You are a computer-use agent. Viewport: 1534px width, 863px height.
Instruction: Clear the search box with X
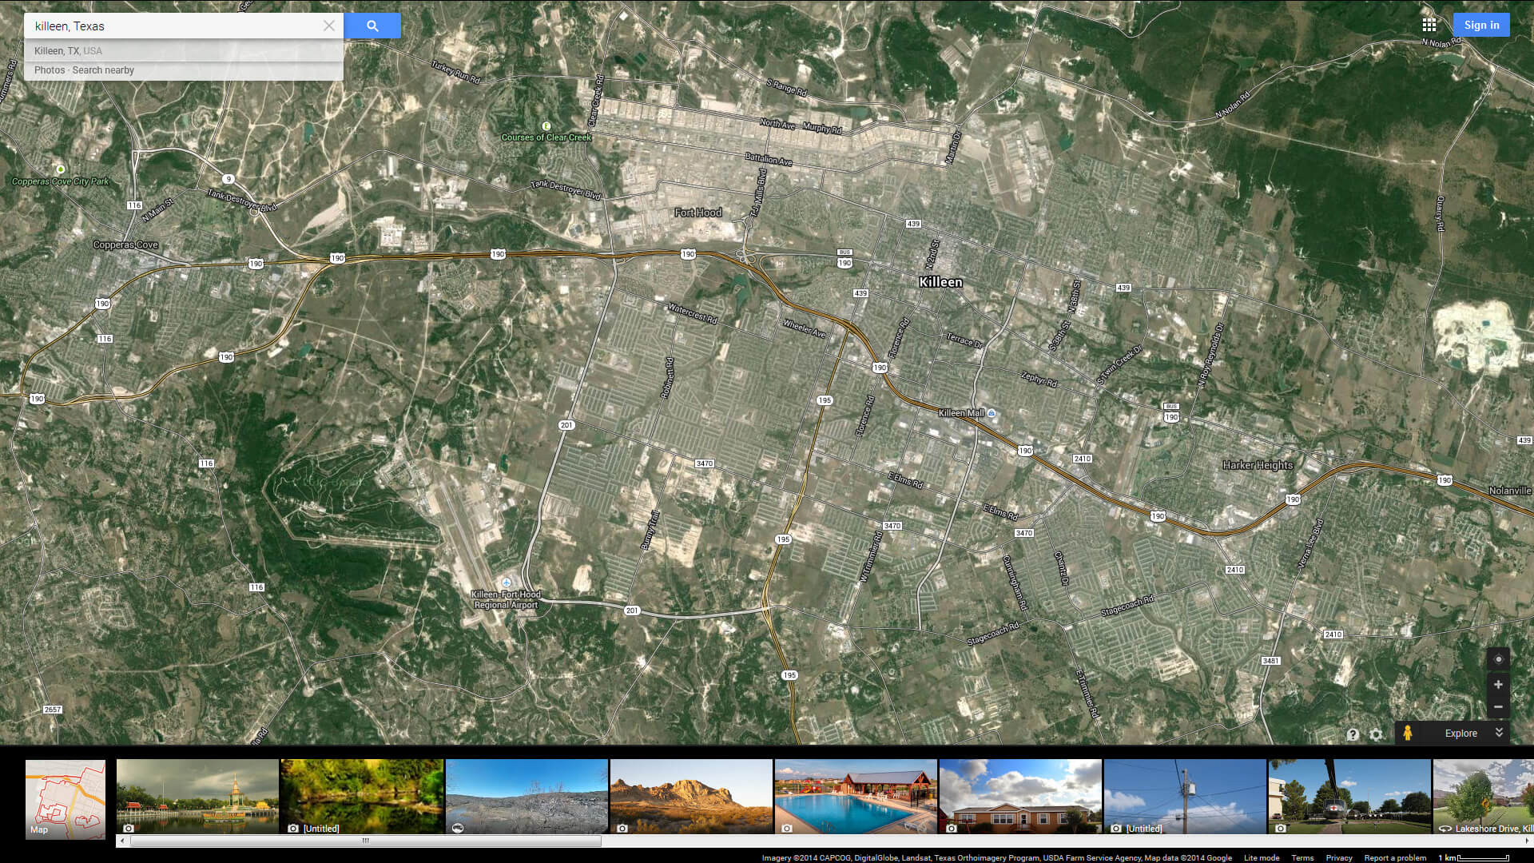pos(328,26)
